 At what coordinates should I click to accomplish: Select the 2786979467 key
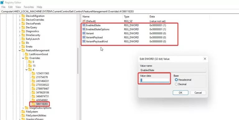[x=43, y=89]
